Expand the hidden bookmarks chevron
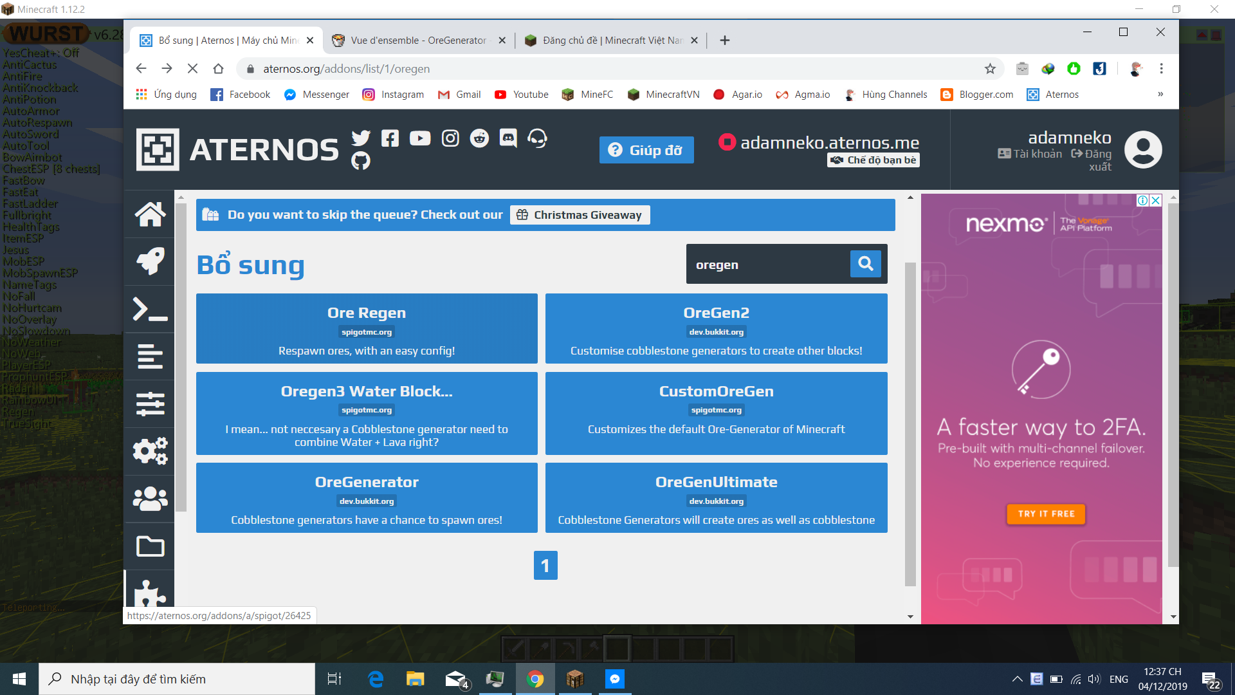Viewport: 1235px width, 695px height. pyautogui.click(x=1160, y=94)
